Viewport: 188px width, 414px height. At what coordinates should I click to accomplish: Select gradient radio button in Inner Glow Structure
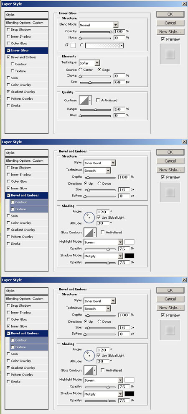[x=81, y=45]
